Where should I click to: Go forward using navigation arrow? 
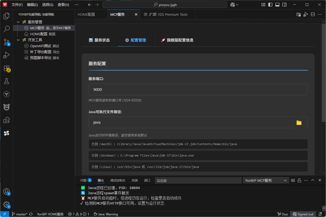[97, 5]
